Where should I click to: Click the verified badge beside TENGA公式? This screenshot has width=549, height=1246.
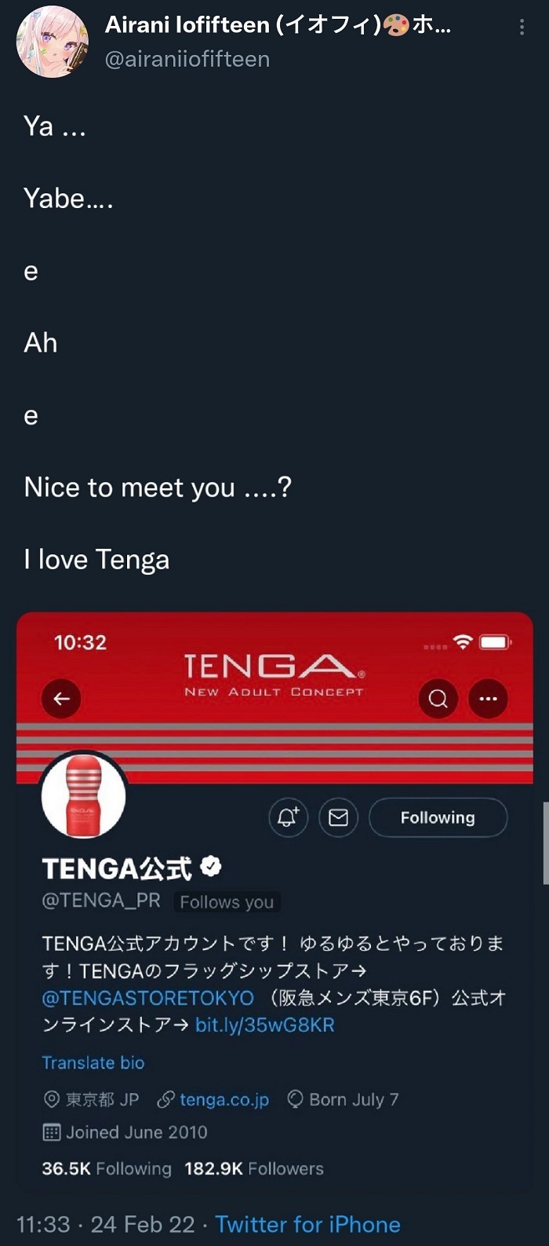(211, 866)
